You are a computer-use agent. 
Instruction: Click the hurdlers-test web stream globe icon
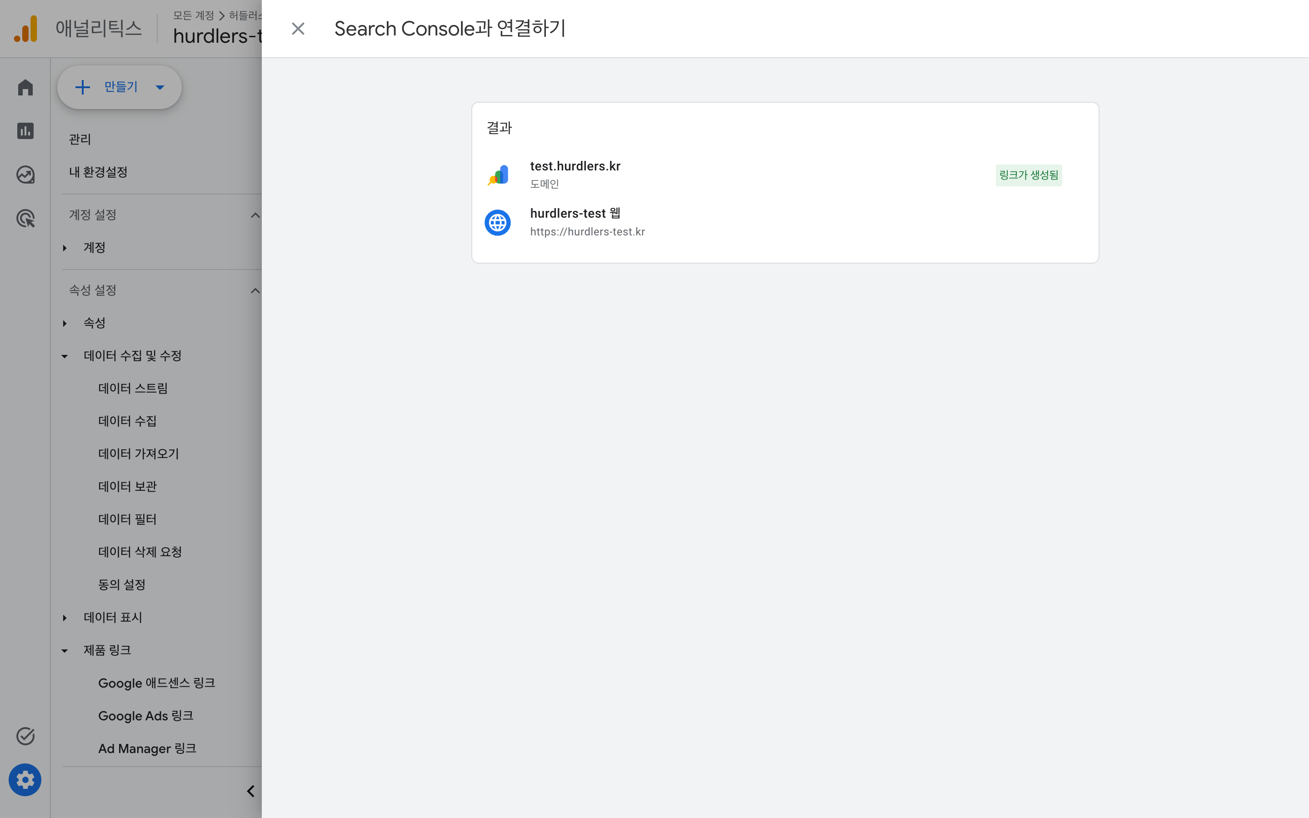498,222
